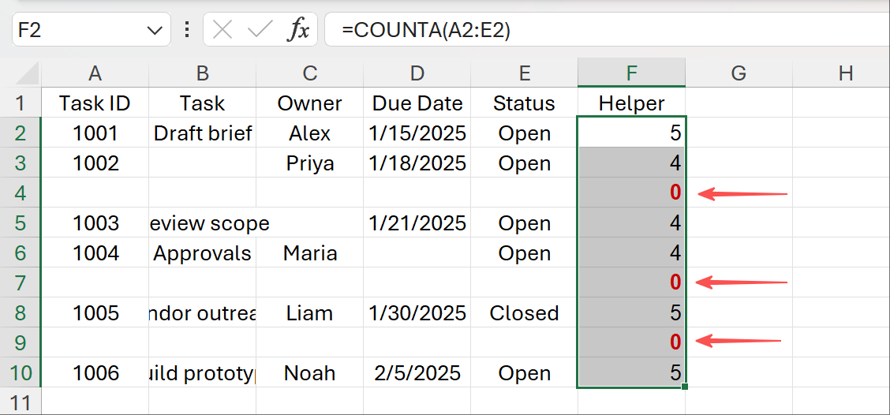Select column D header
This screenshot has height=415, width=890.
tap(417, 73)
